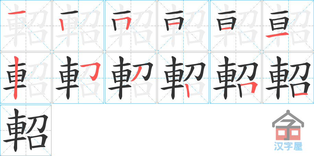Select the second stroke step thumbnail
The image size is (314, 156).
click(78, 26)
